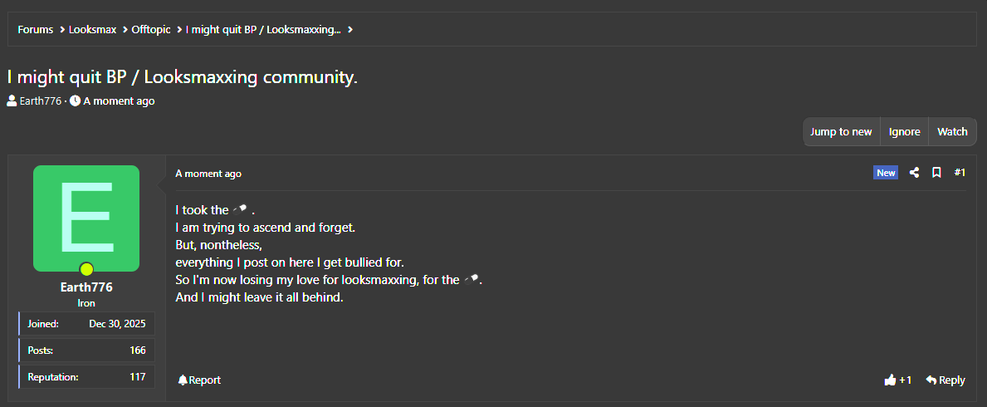Like the post using the thumbs-up icon

[x=890, y=380]
